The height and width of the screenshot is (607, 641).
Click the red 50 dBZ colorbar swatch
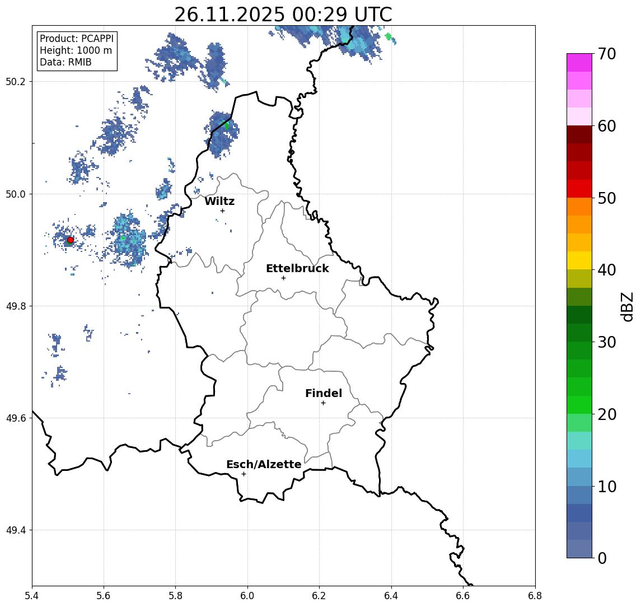point(579,189)
